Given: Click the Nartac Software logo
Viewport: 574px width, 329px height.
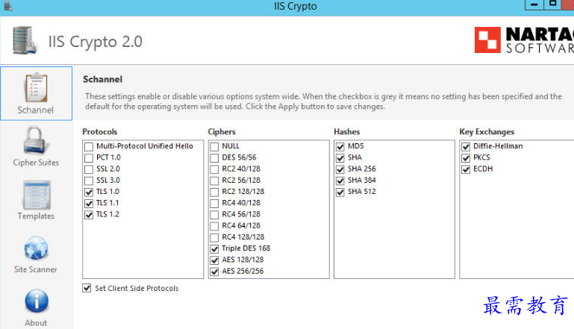Looking at the screenshot, I should pos(524,40).
